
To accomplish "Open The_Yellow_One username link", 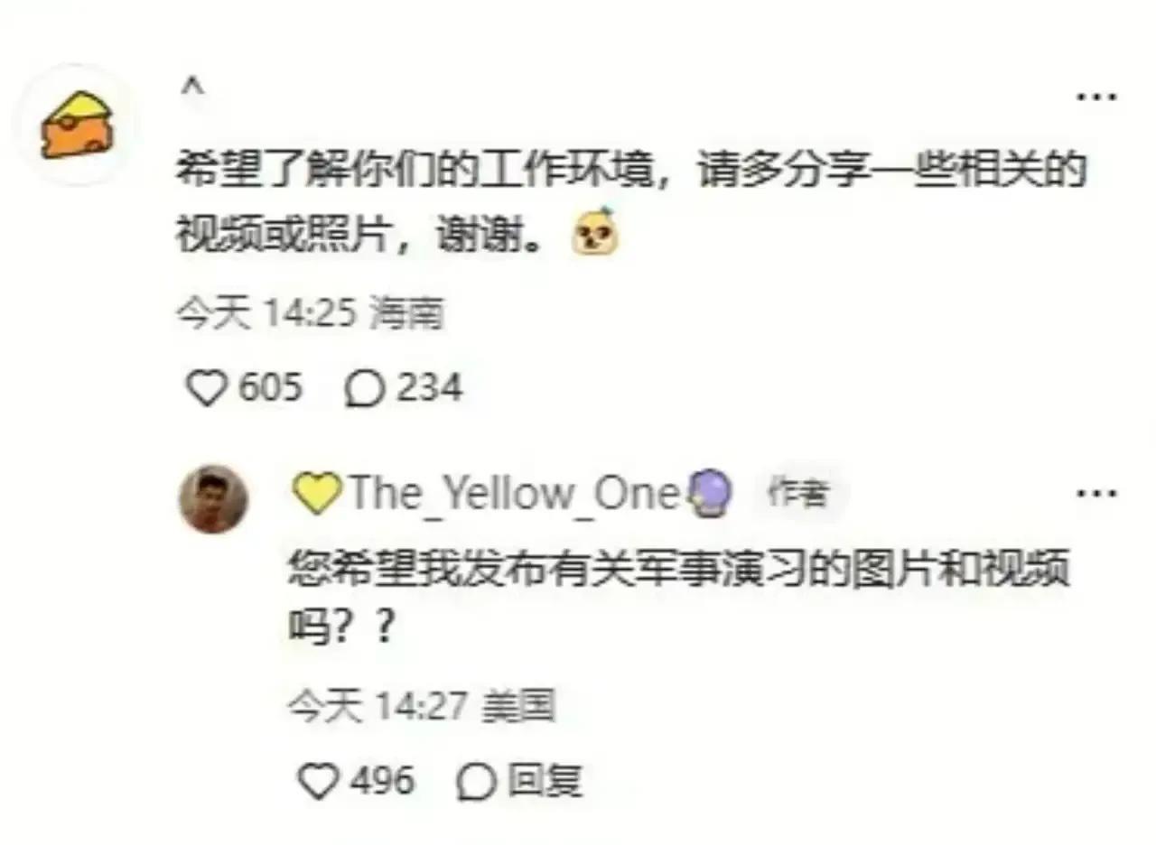I will pos(512,494).
